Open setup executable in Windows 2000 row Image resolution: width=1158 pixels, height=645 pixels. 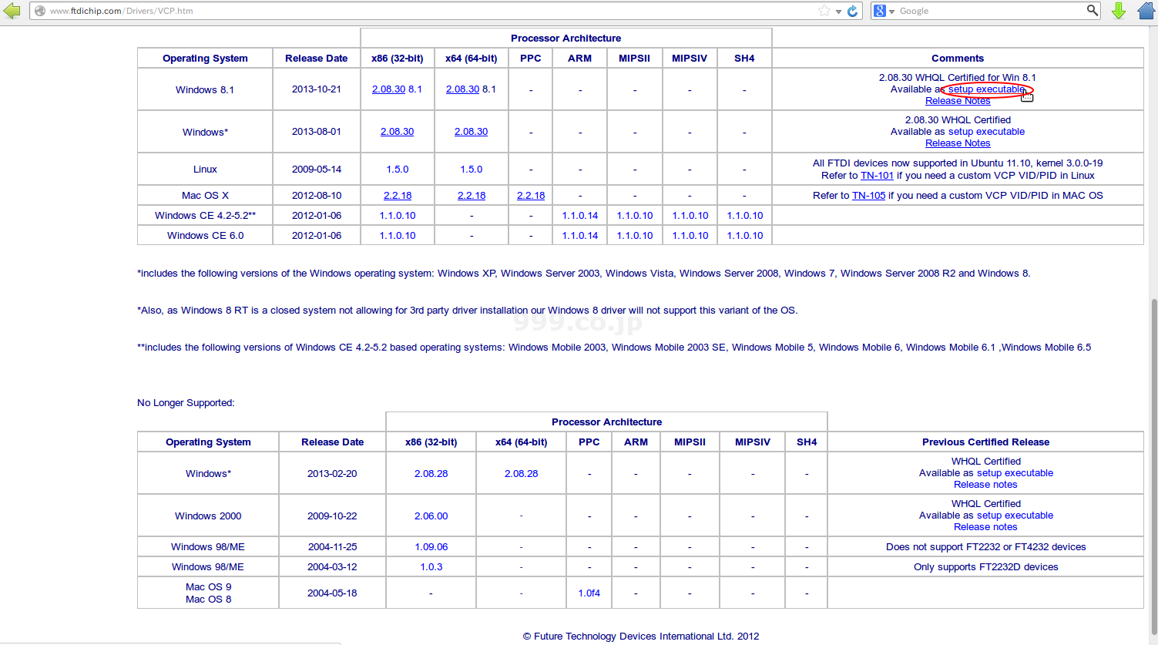(1015, 516)
